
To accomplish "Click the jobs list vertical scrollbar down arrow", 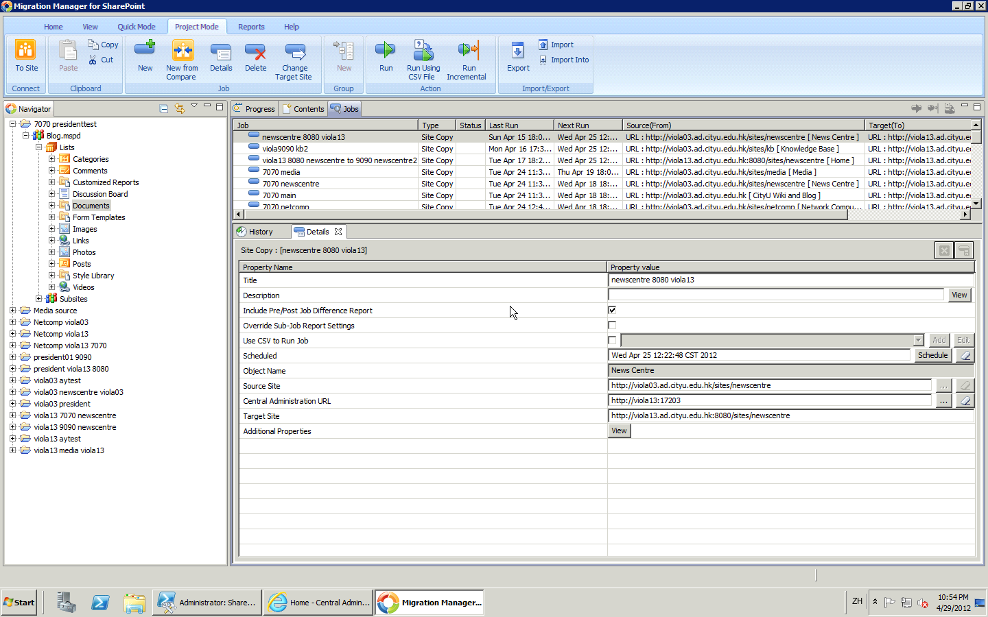I will click(976, 204).
